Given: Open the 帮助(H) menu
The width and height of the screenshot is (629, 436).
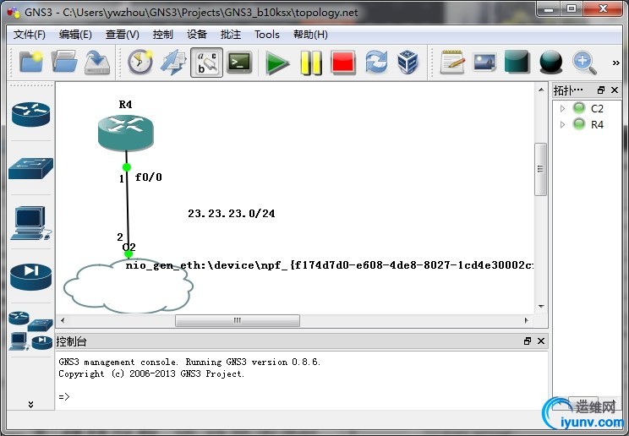Looking at the screenshot, I should 310,35.
